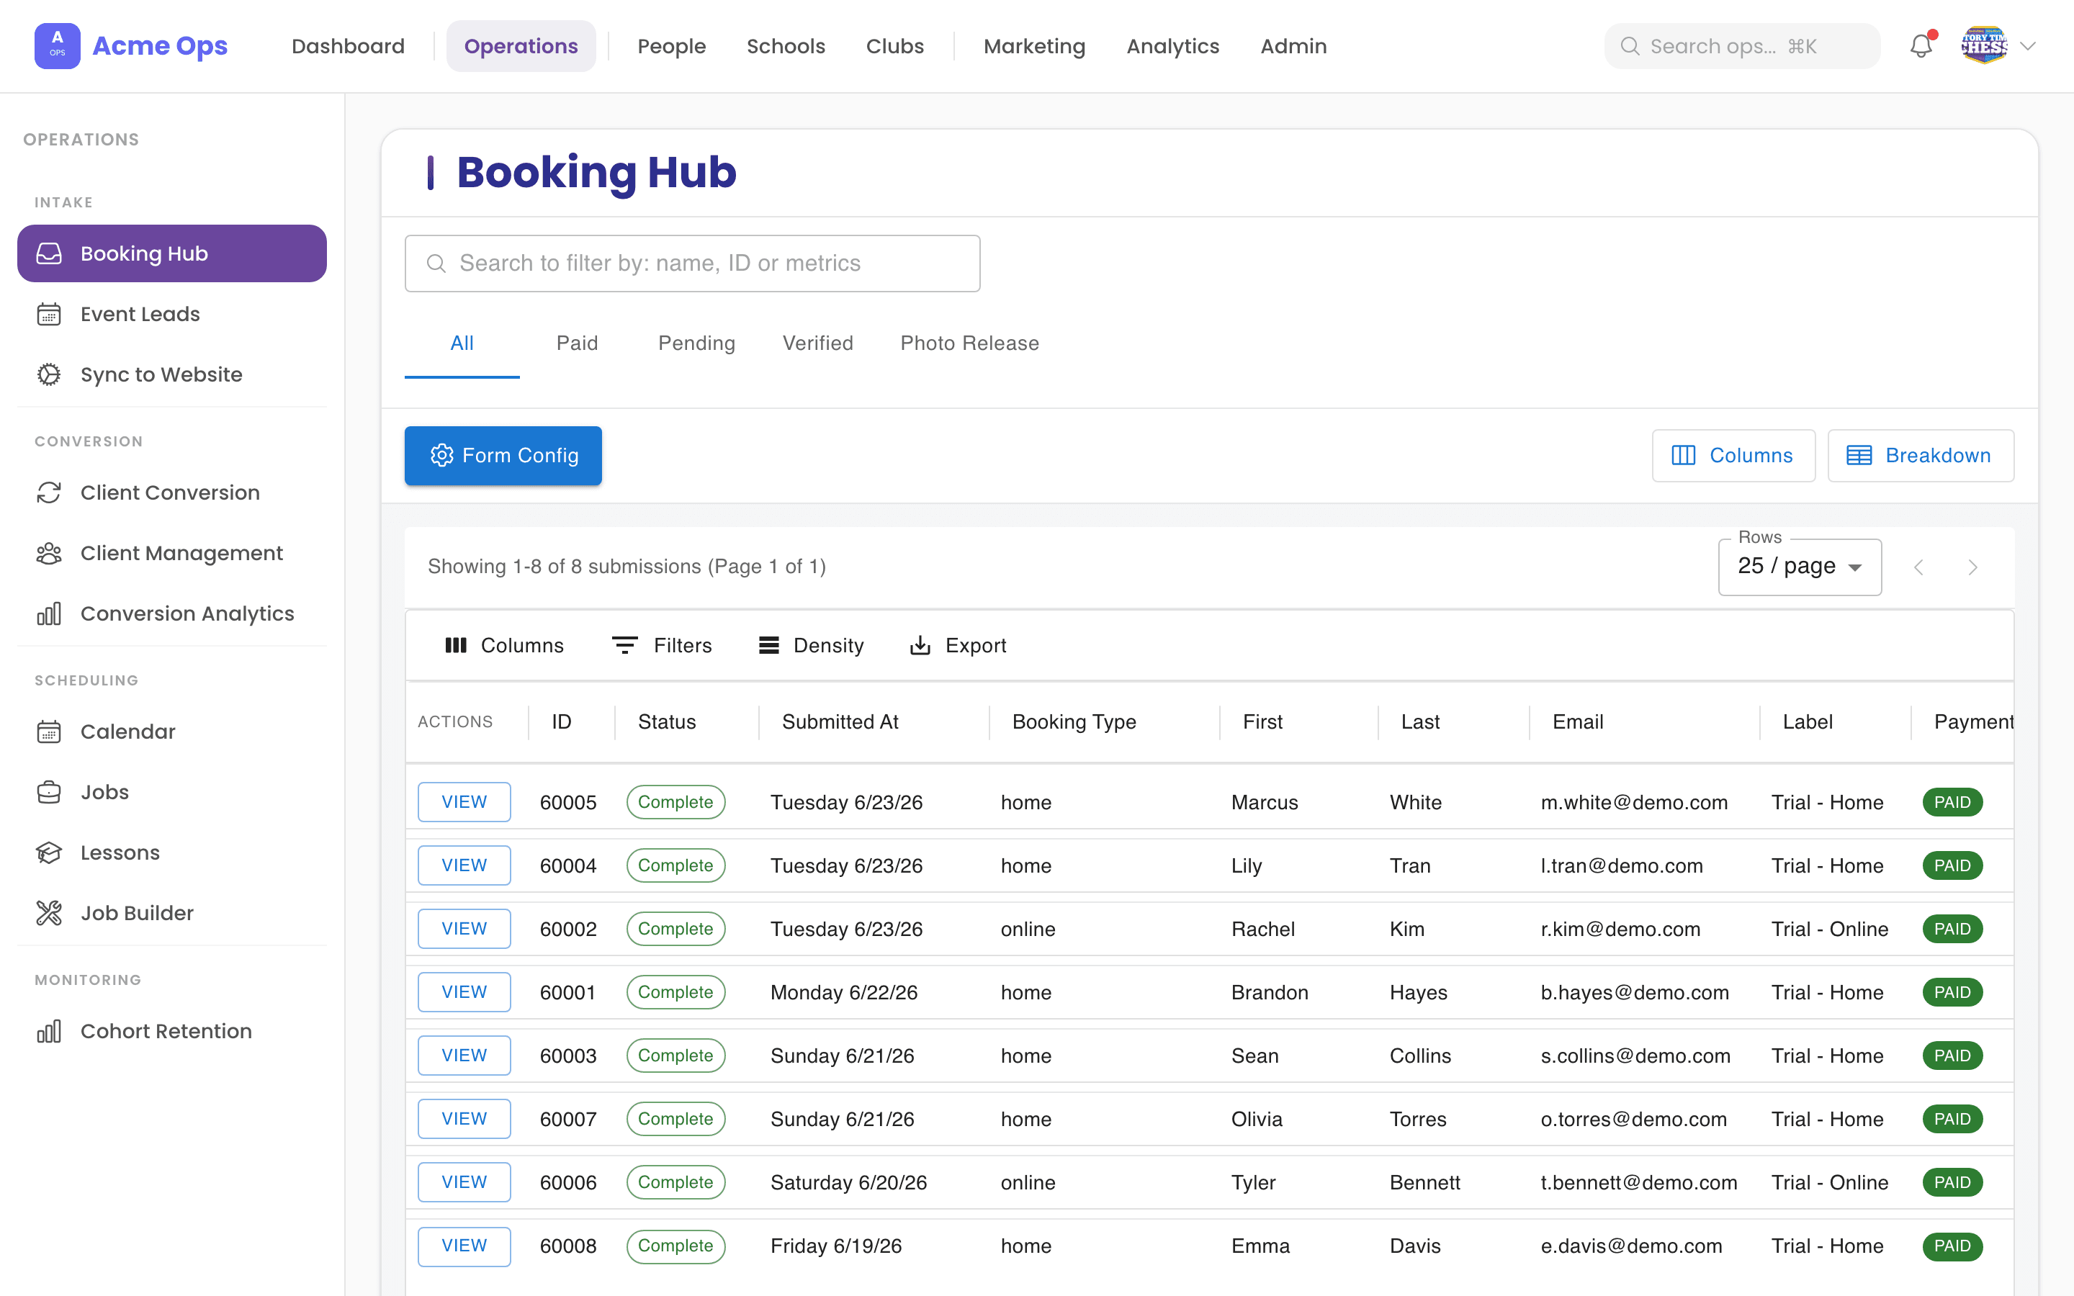Sort by the Booking Type column header

1074,721
